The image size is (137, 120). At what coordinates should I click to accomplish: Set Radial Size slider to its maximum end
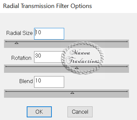[x=127, y=42]
